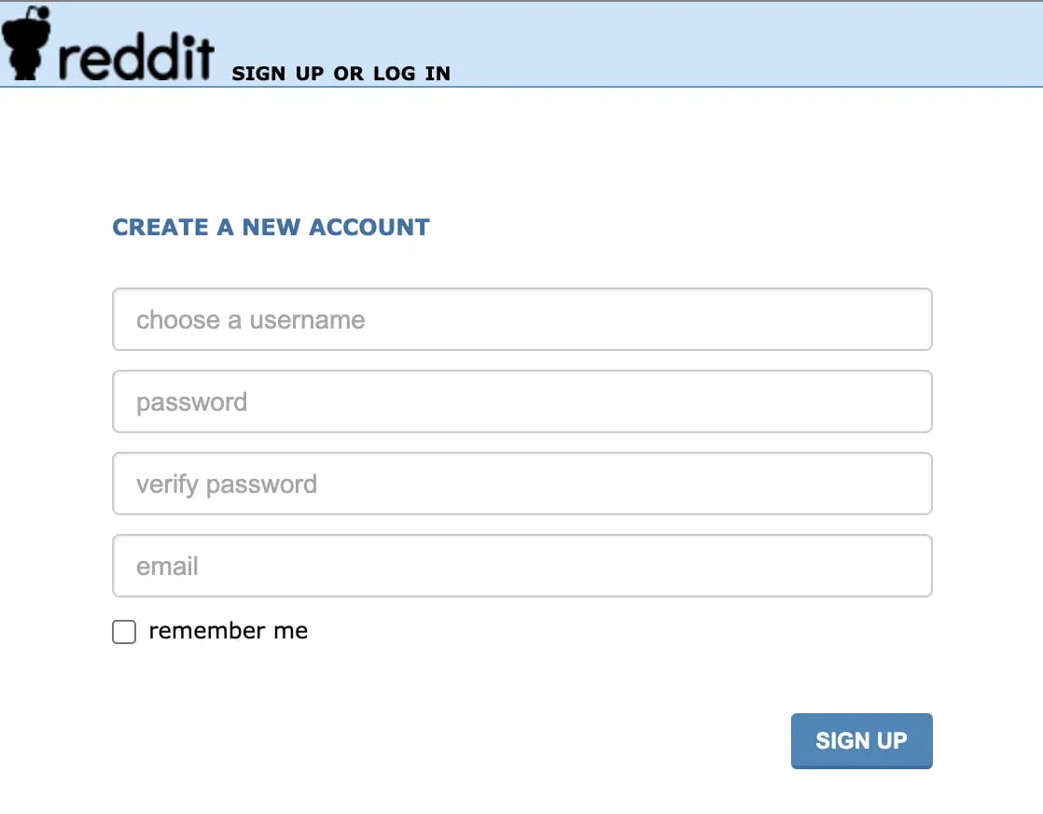Click into the password field

(x=521, y=401)
